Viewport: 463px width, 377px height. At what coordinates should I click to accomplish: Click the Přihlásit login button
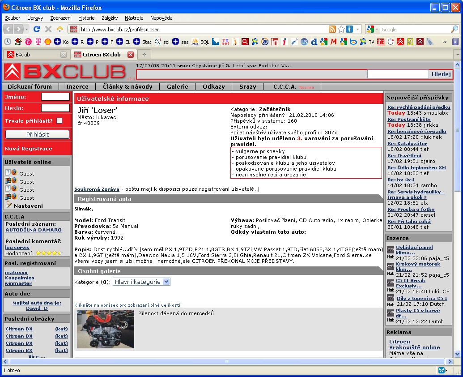point(37,134)
